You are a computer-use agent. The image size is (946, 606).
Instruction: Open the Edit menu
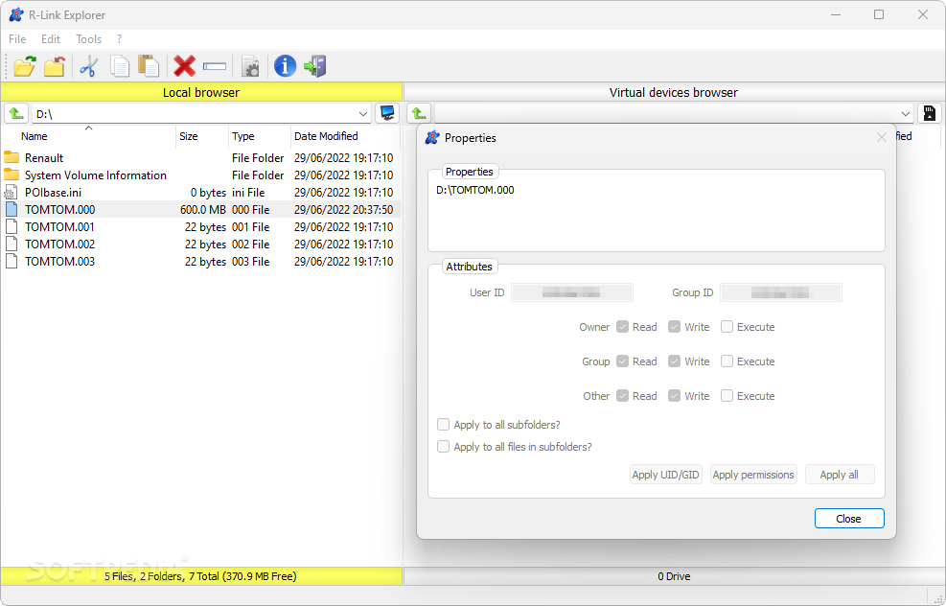[x=51, y=38]
